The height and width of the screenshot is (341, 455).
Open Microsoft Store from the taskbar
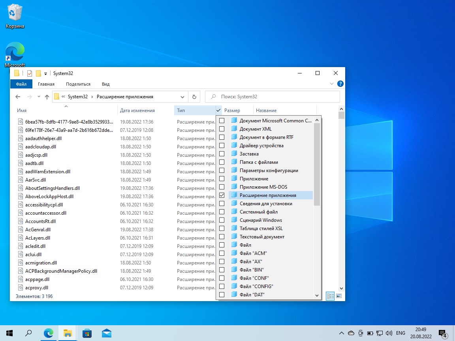pos(87,333)
